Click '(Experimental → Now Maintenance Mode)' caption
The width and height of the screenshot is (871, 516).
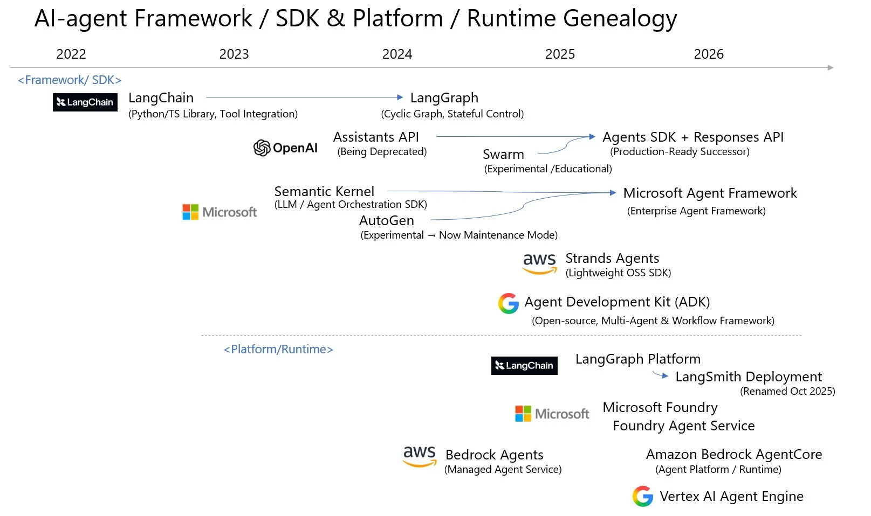[459, 235]
